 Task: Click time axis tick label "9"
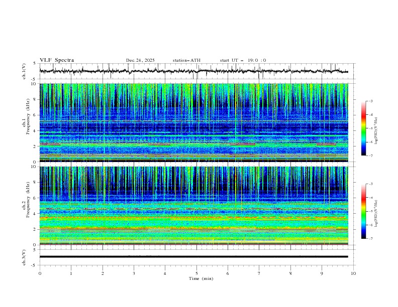pyautogui.click(x=322, y=273)
